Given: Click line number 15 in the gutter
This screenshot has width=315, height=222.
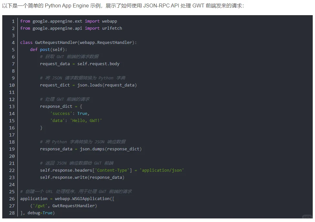Looking at the screenshot, I should coord(12,120).
